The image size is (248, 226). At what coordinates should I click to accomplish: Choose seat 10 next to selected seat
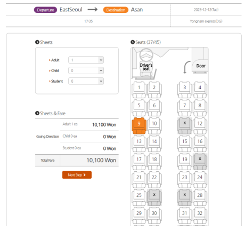pos(154,126)
